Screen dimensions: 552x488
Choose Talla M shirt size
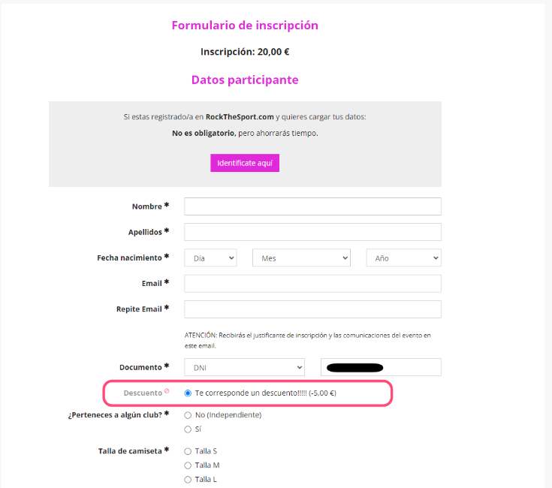click(188, 465)
